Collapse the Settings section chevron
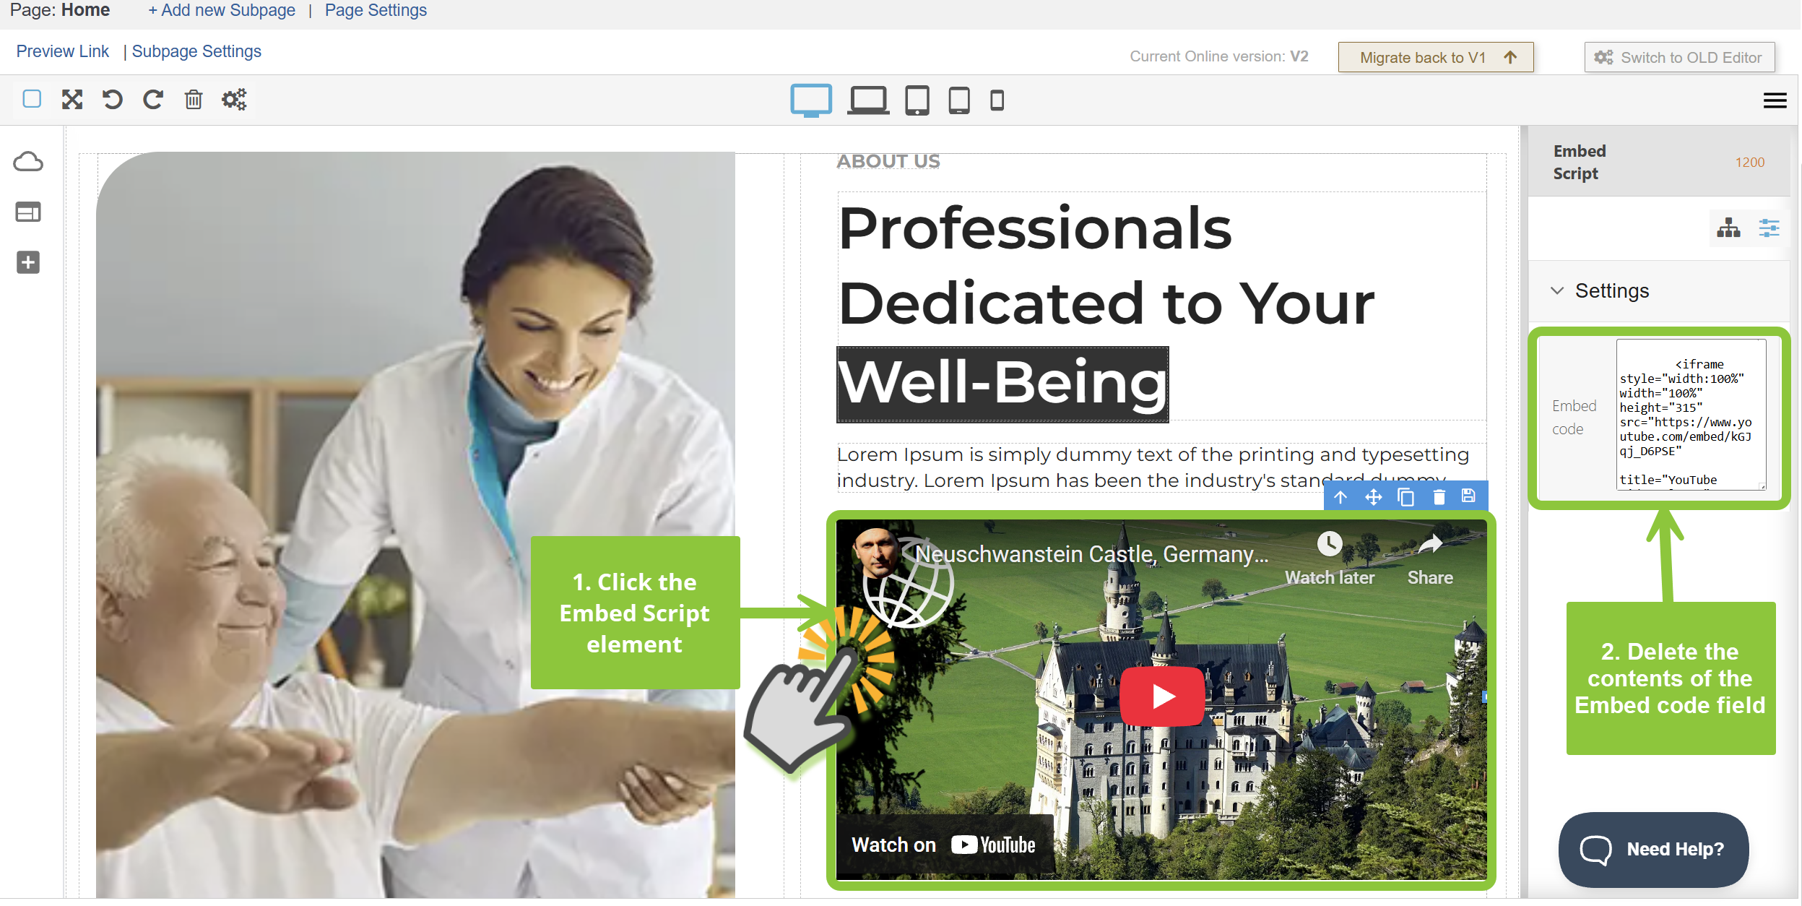The width and height of the screenshot is (1802, 906). point(1558,290)
